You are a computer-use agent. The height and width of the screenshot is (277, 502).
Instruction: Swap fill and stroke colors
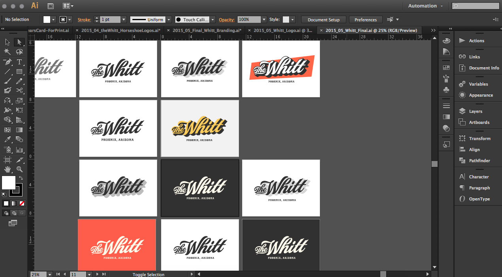[x=21, y=178]
